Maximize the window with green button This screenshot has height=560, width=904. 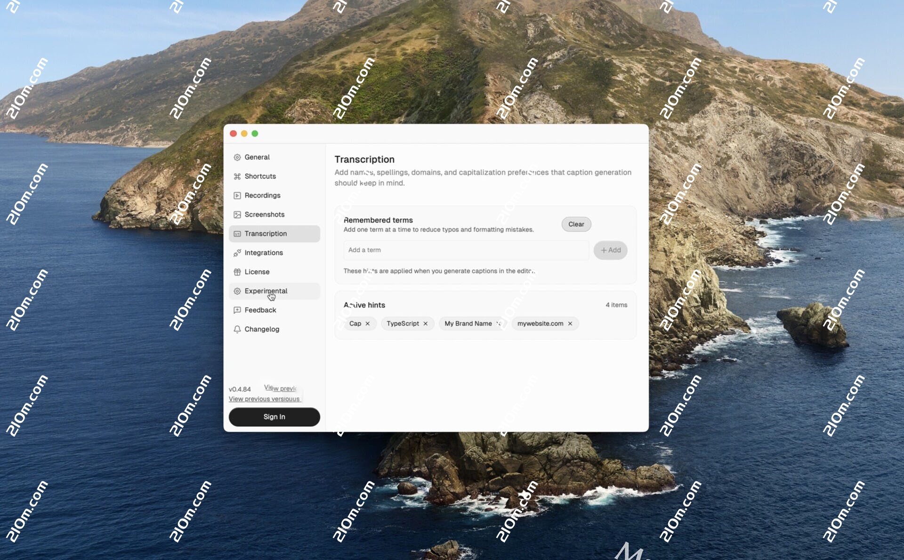[x=255, y=134]
